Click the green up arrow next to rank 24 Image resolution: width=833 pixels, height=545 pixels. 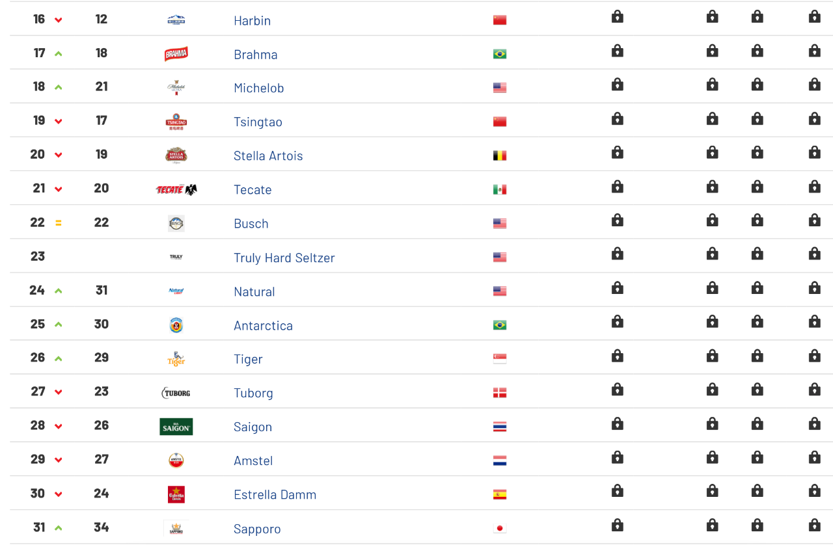point(59,291)
